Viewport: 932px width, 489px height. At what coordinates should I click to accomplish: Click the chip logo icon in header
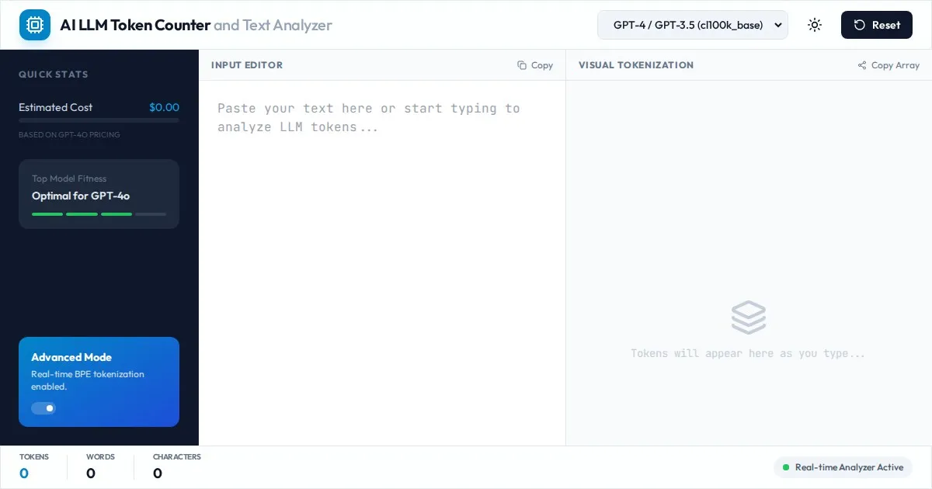35,25
